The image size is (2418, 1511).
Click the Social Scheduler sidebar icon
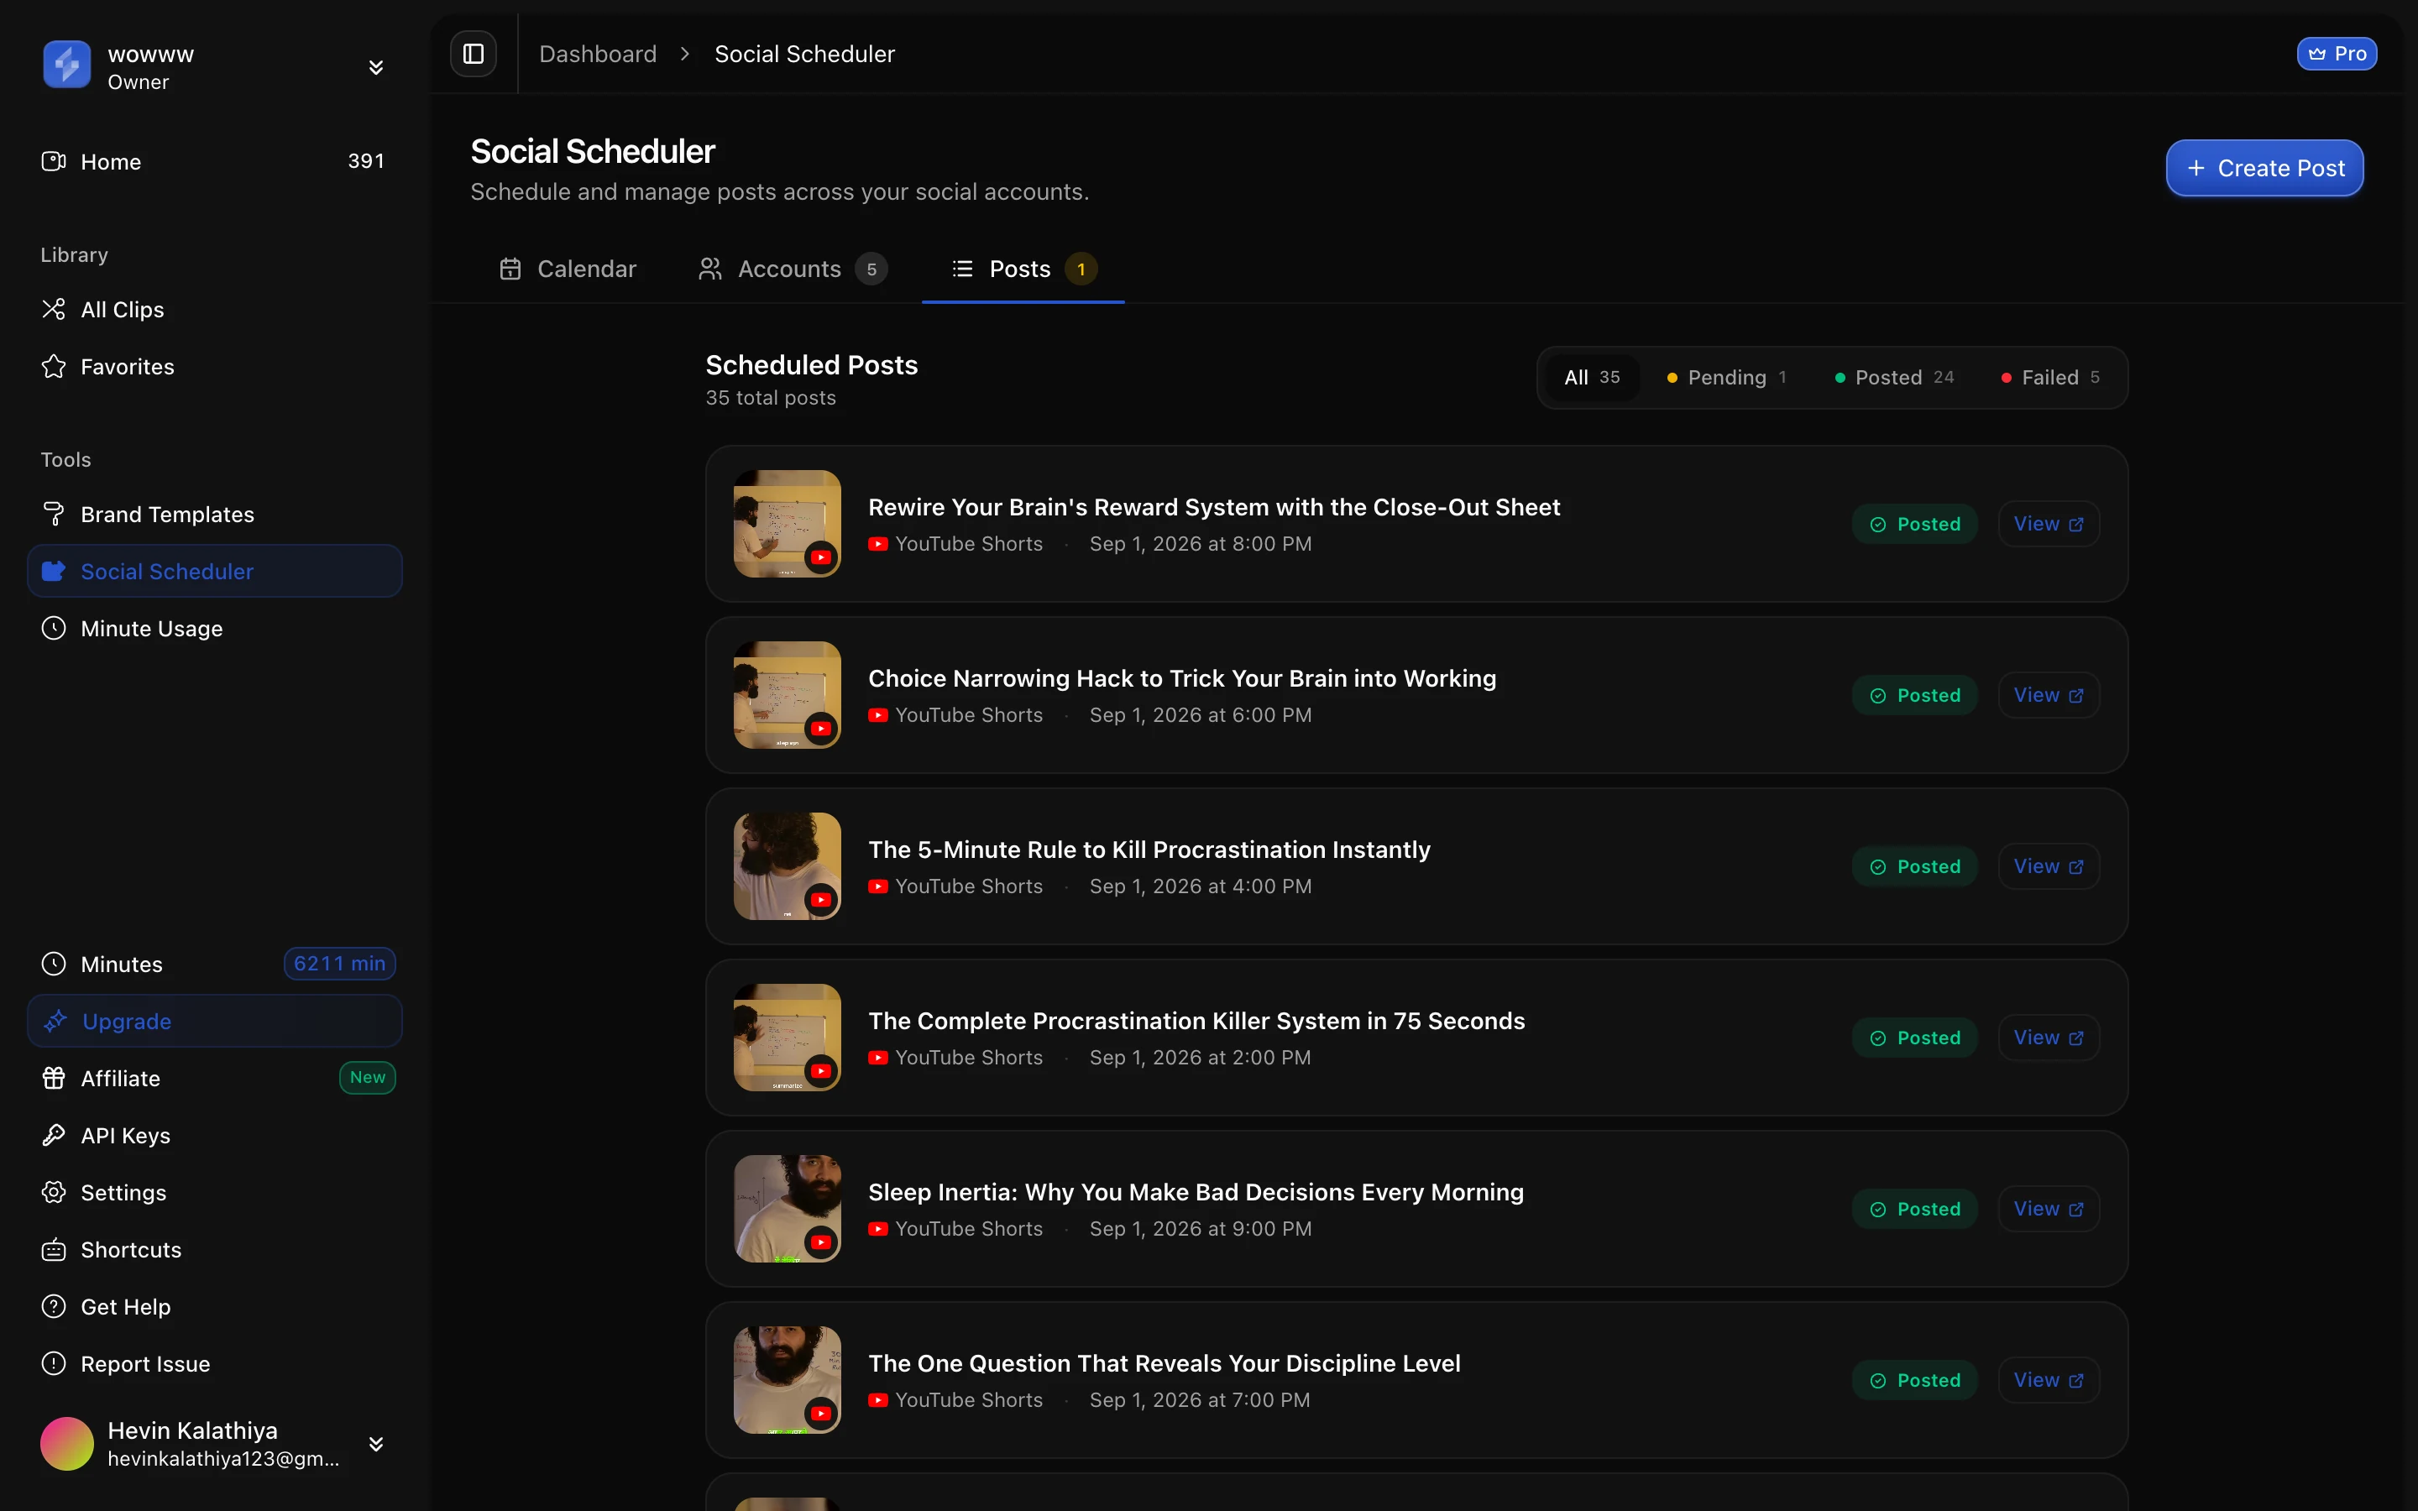click(54, 572)
